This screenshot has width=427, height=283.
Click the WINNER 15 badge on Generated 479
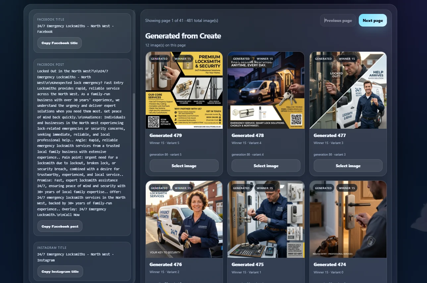tap(183, 59)
